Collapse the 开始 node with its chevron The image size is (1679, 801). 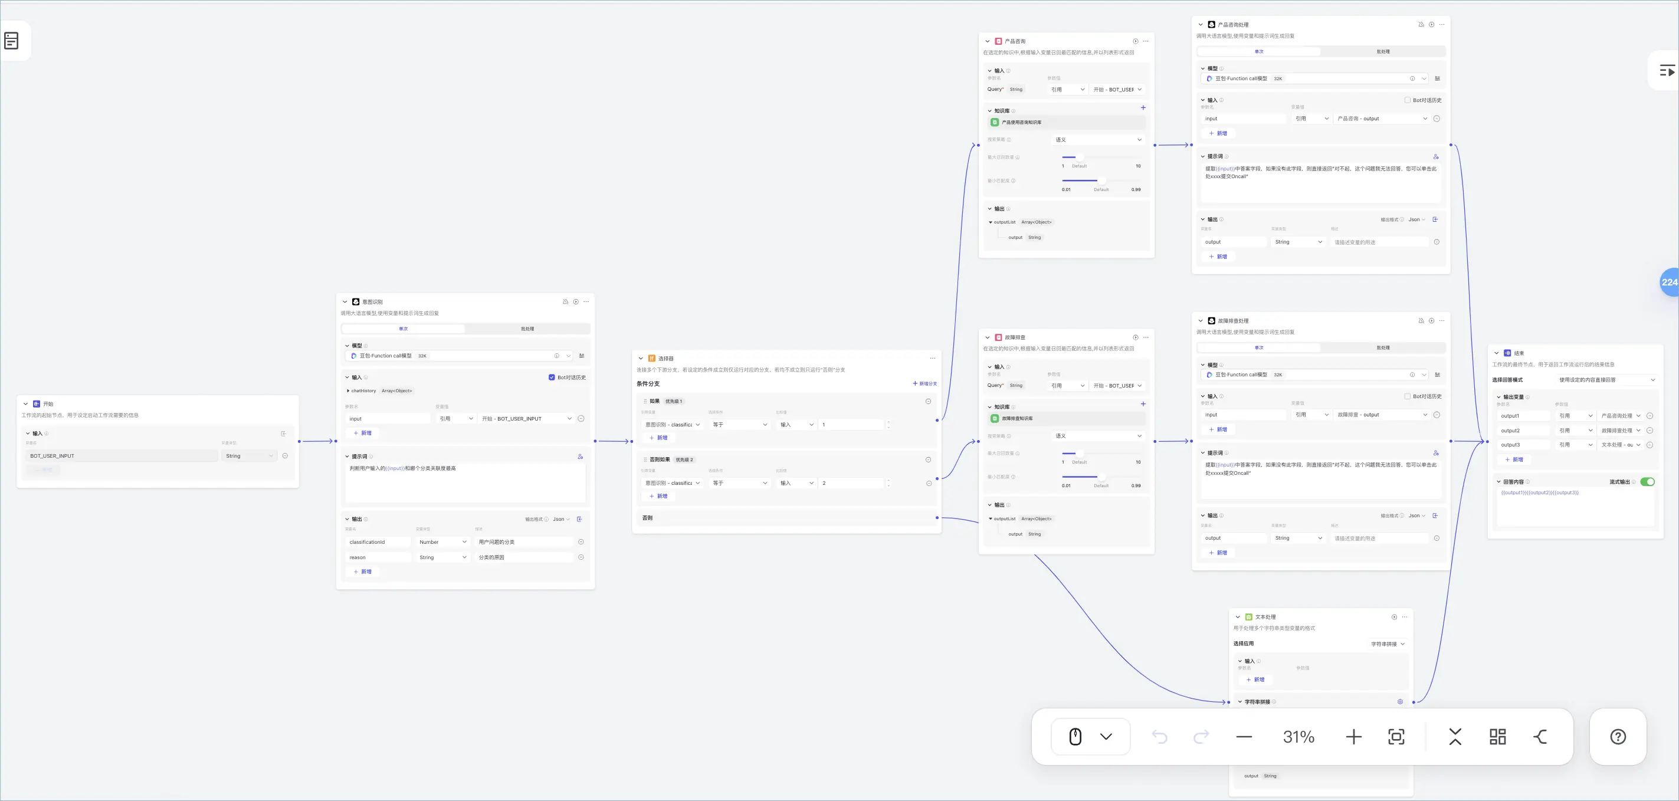click(25, 403)
